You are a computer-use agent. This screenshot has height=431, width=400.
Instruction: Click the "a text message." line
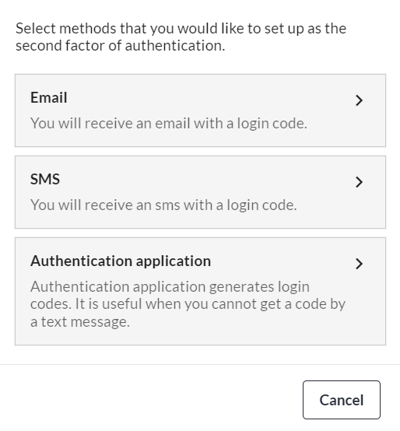click(80, 321)
